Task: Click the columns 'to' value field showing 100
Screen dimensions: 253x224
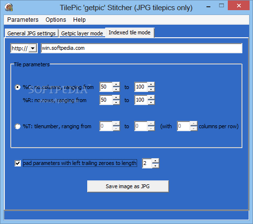Action: click(141, 87)
